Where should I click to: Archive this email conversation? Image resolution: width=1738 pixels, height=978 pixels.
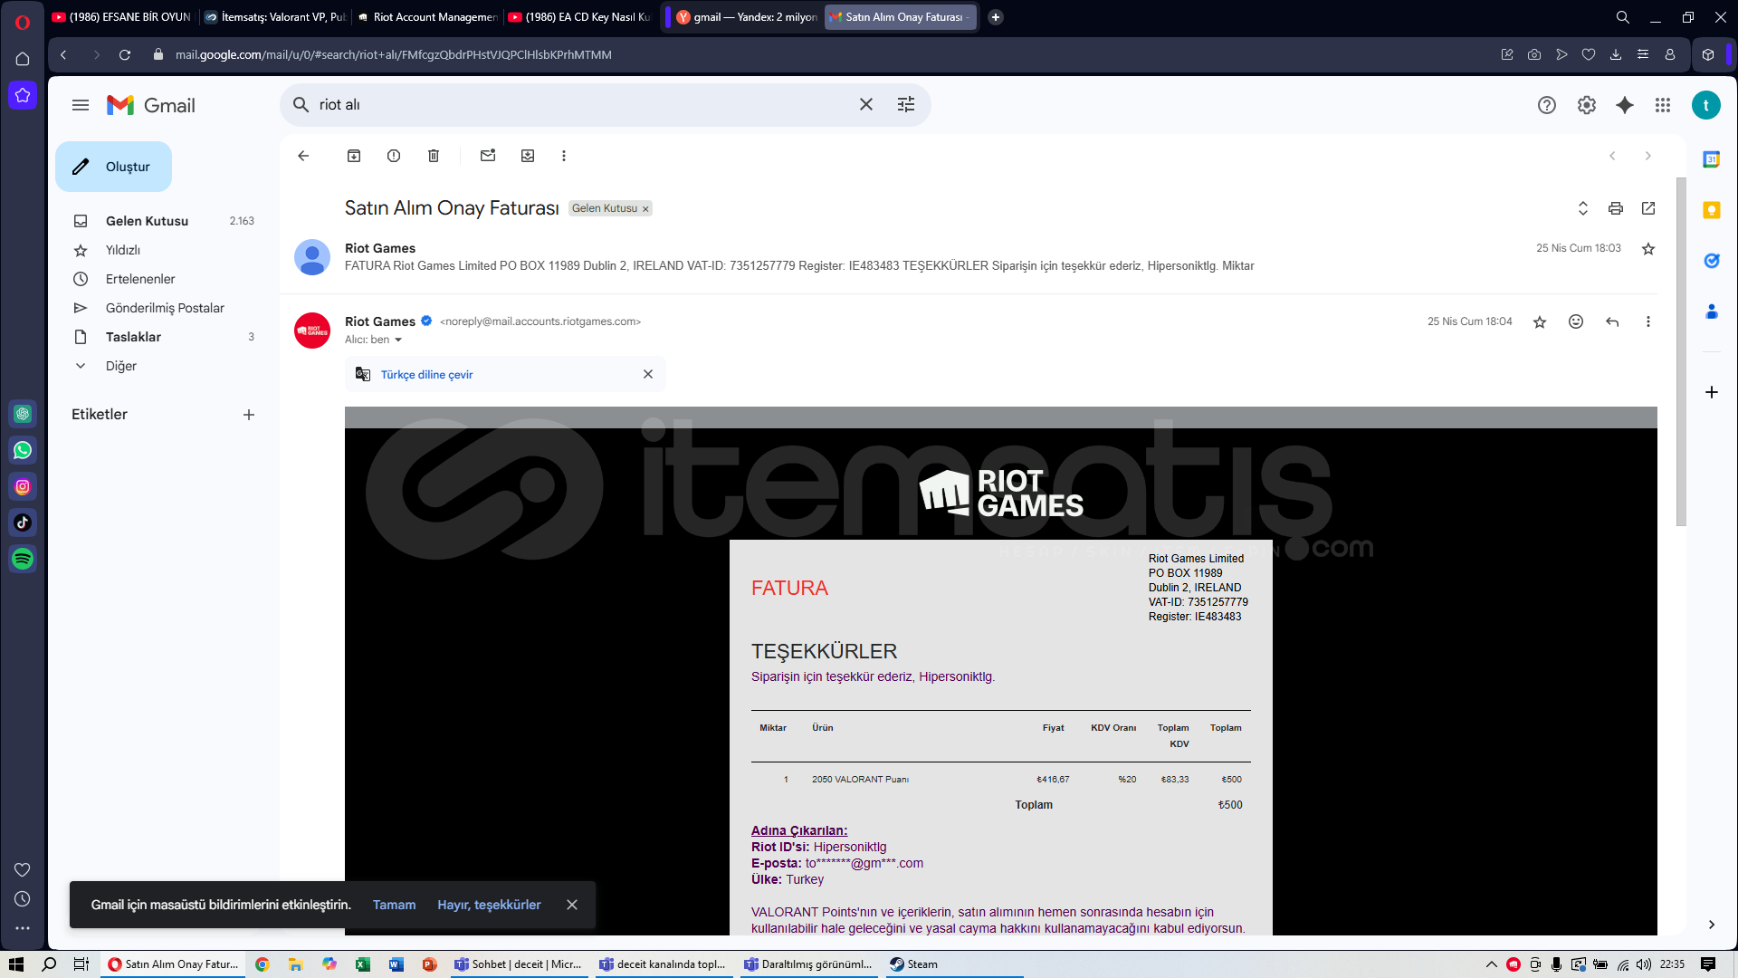[x=354, y=156]
